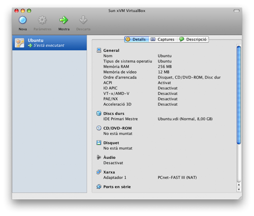Click the Àudio Desactivat status text
Image resolution: width=254 pixels, height=216 pixels.
tap(113, 163)
